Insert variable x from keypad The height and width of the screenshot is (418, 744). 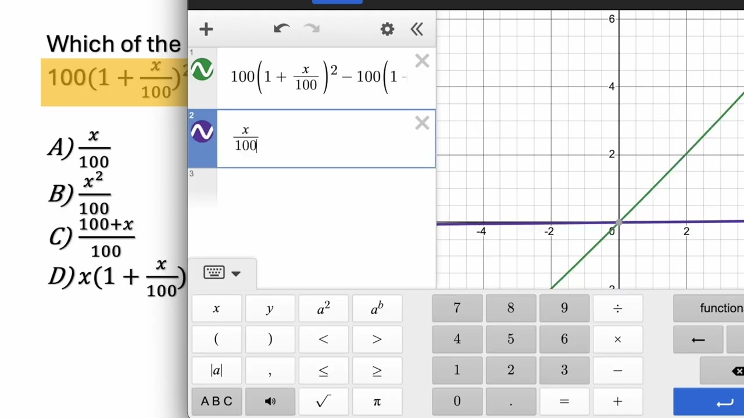[x=216, y=308]
